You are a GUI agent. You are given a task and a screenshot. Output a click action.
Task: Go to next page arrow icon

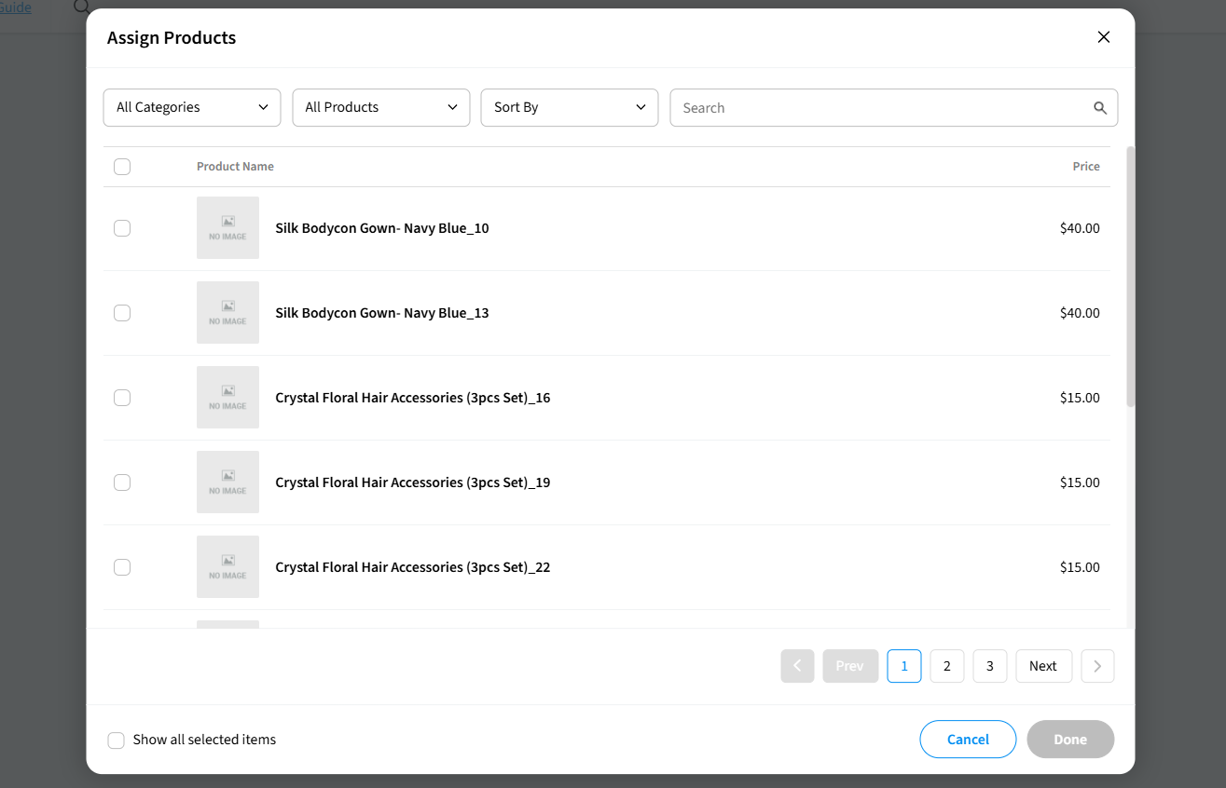[x=1097, y=666]
